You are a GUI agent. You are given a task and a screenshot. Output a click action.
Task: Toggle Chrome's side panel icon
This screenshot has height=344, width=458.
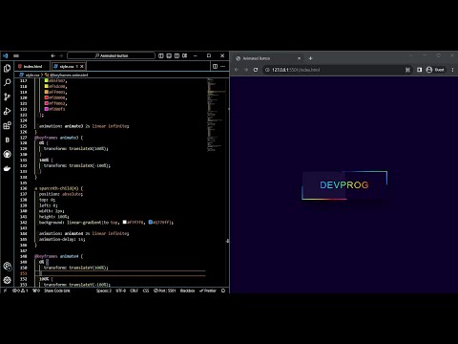tap(419, 70)
